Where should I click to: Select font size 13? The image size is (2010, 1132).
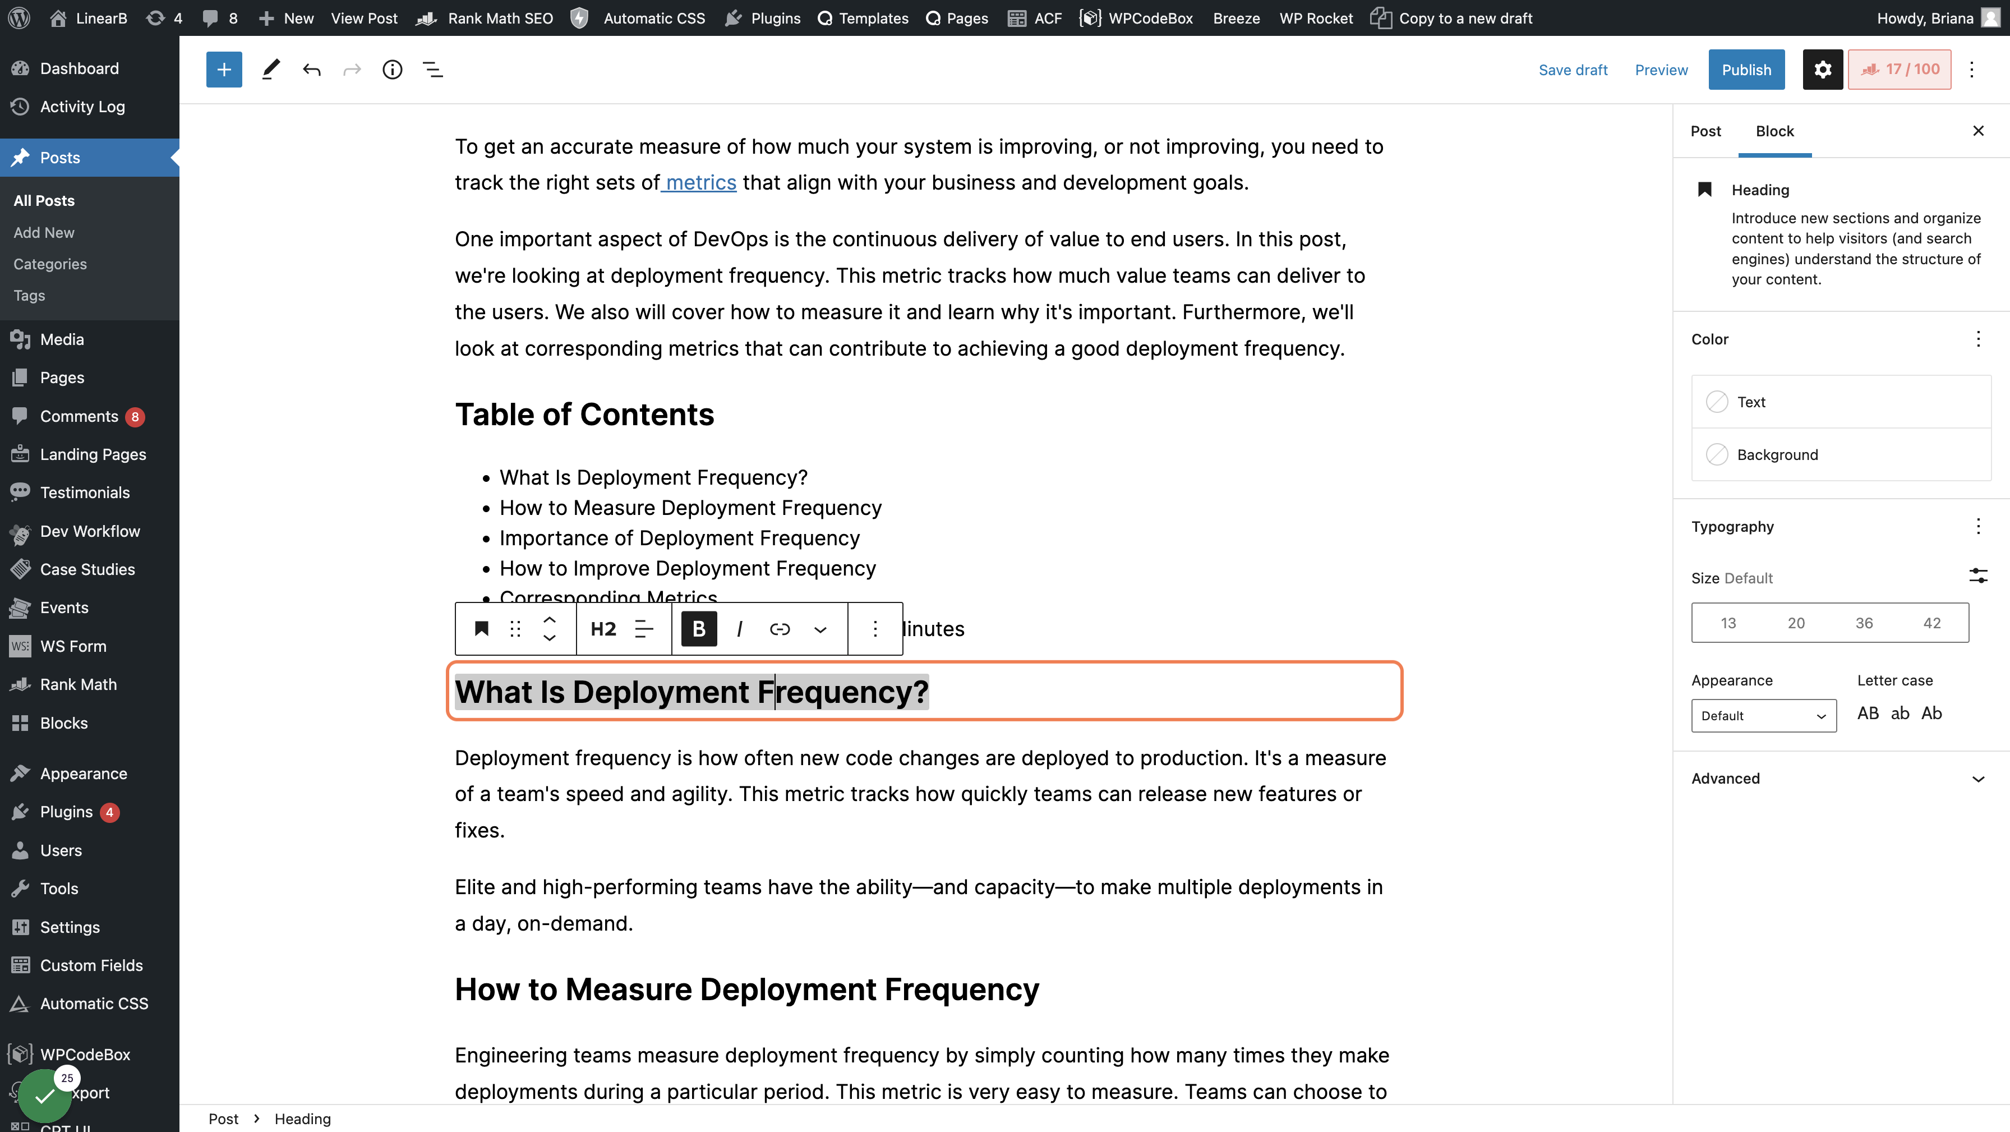pyautogui.click(x=1728, y=622)
